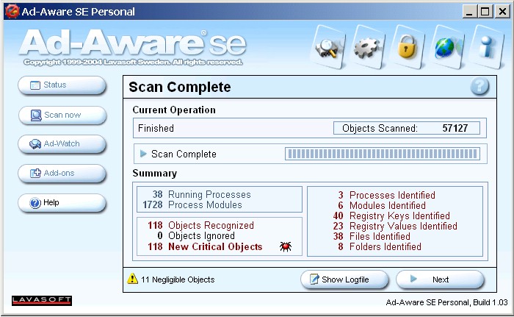Click the 'Finished' operation status text
Image resolution: width=514 pixels, height=317 pixels.
[156, 128]
